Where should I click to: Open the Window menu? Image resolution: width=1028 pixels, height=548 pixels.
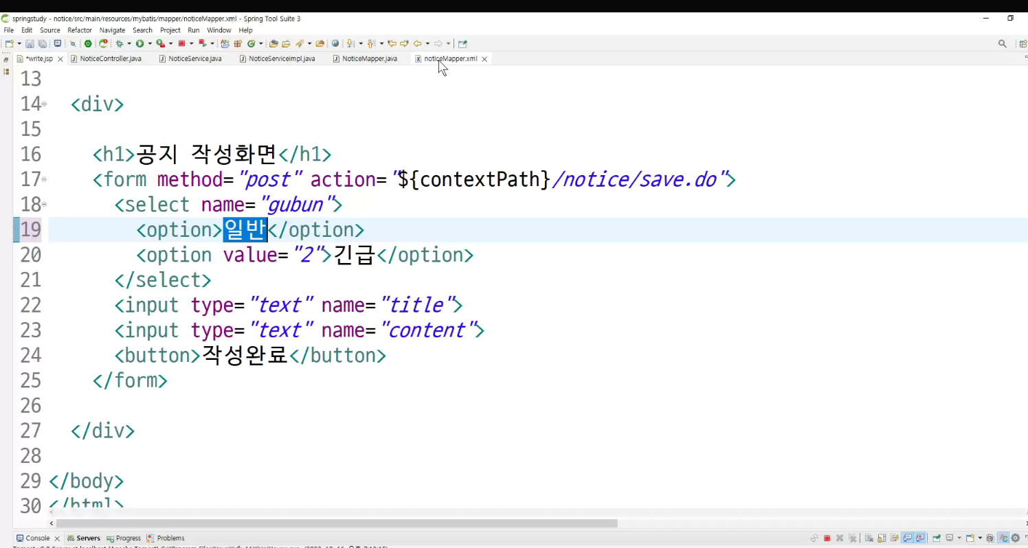[x=219, y=30]
